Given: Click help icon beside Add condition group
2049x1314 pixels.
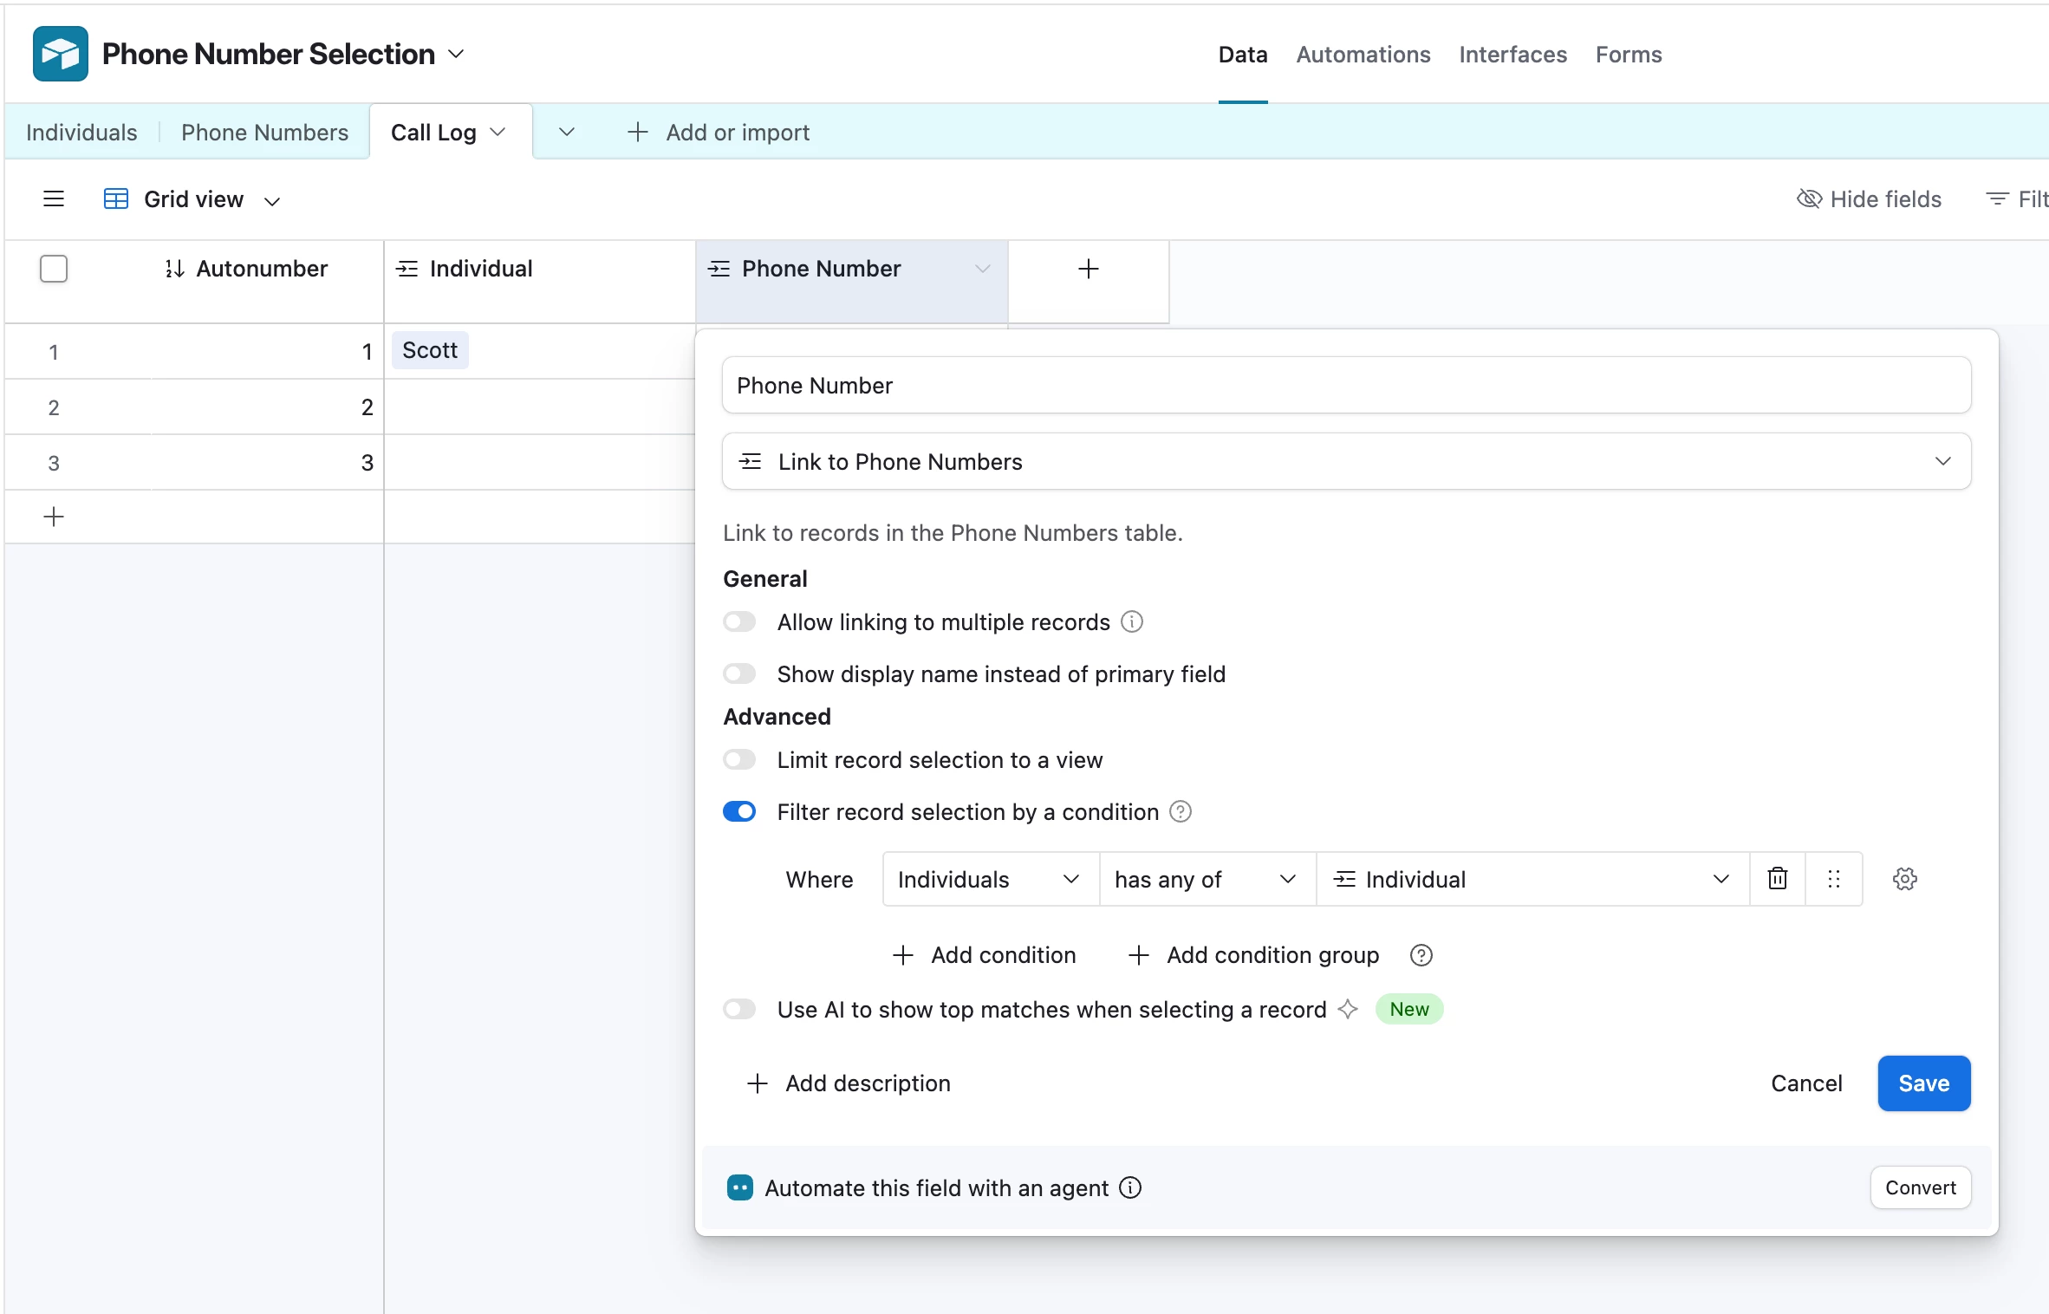Looking at the screenshot, I should [x=1421, y=955].
